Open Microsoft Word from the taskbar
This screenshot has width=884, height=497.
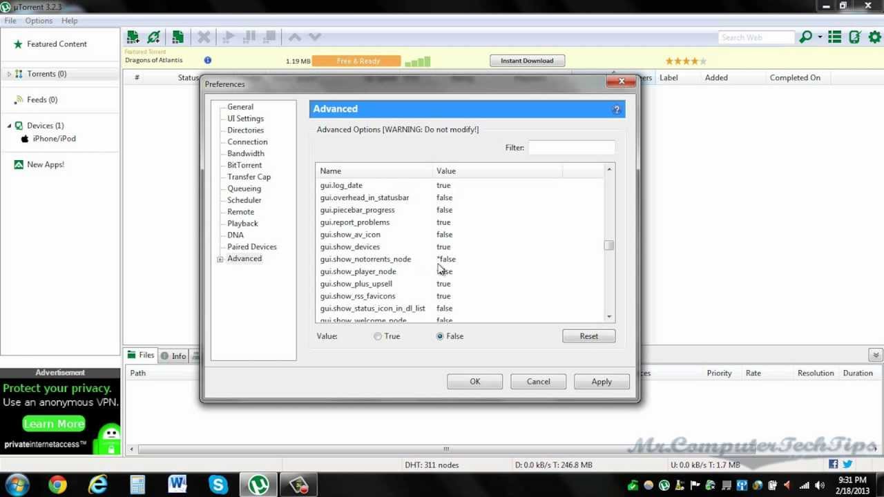[x=177, y=485]
